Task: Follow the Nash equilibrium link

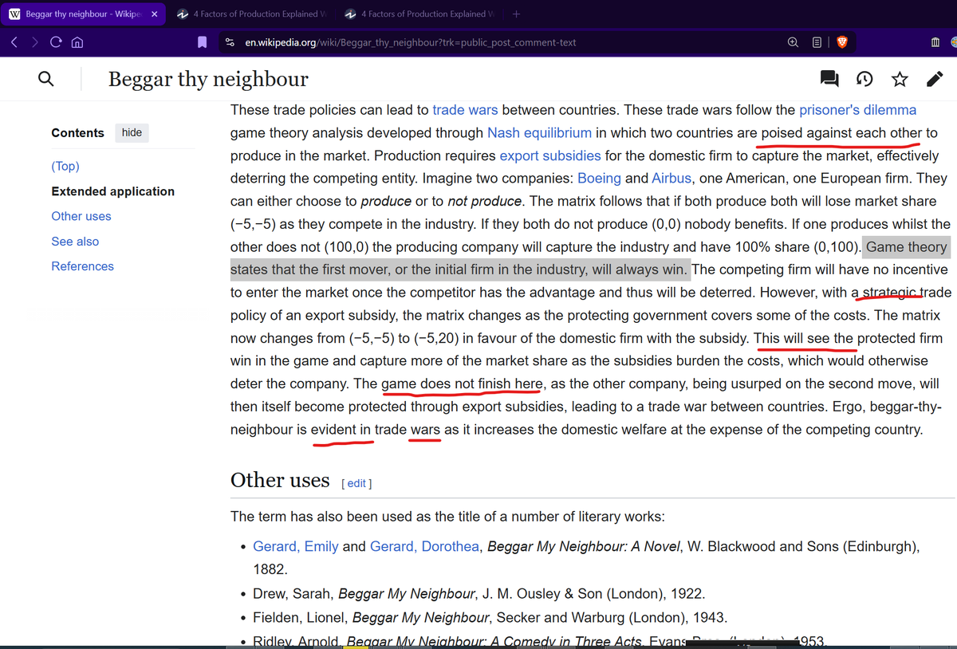Action: [x=539, y=132]
